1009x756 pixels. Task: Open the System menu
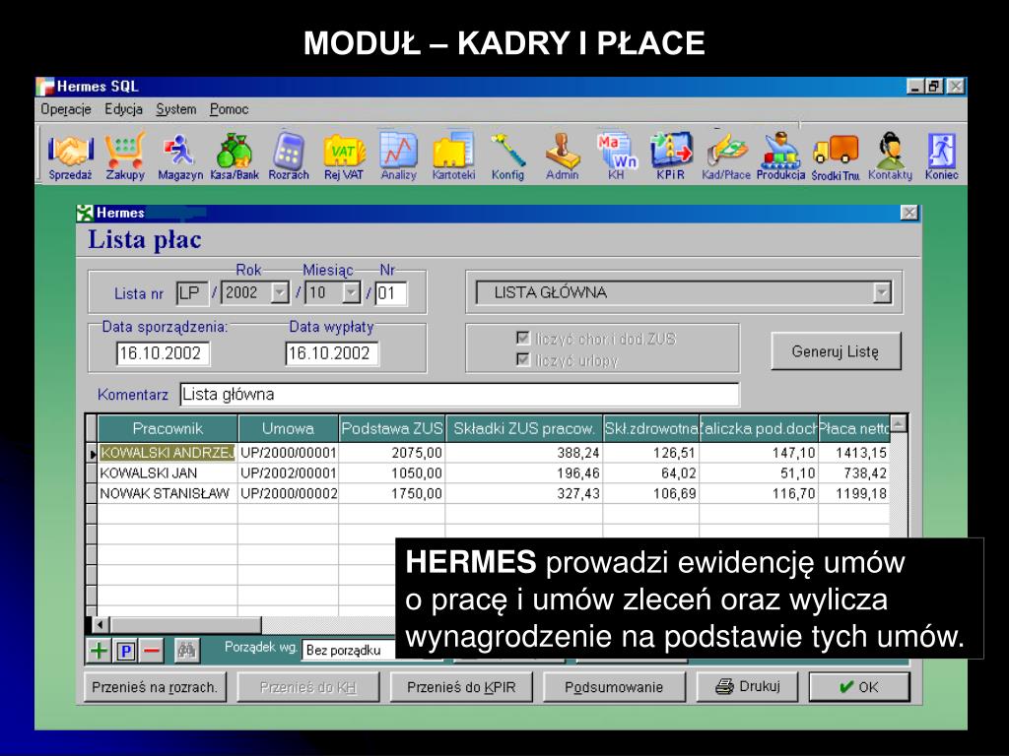(175, 109)
